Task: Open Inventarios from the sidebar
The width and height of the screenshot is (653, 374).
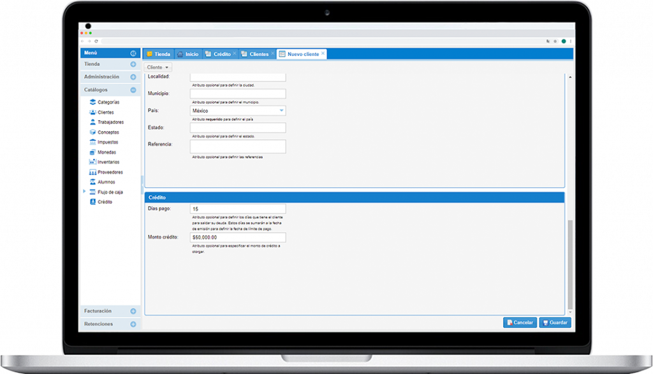Action: (x=108, y=162)
